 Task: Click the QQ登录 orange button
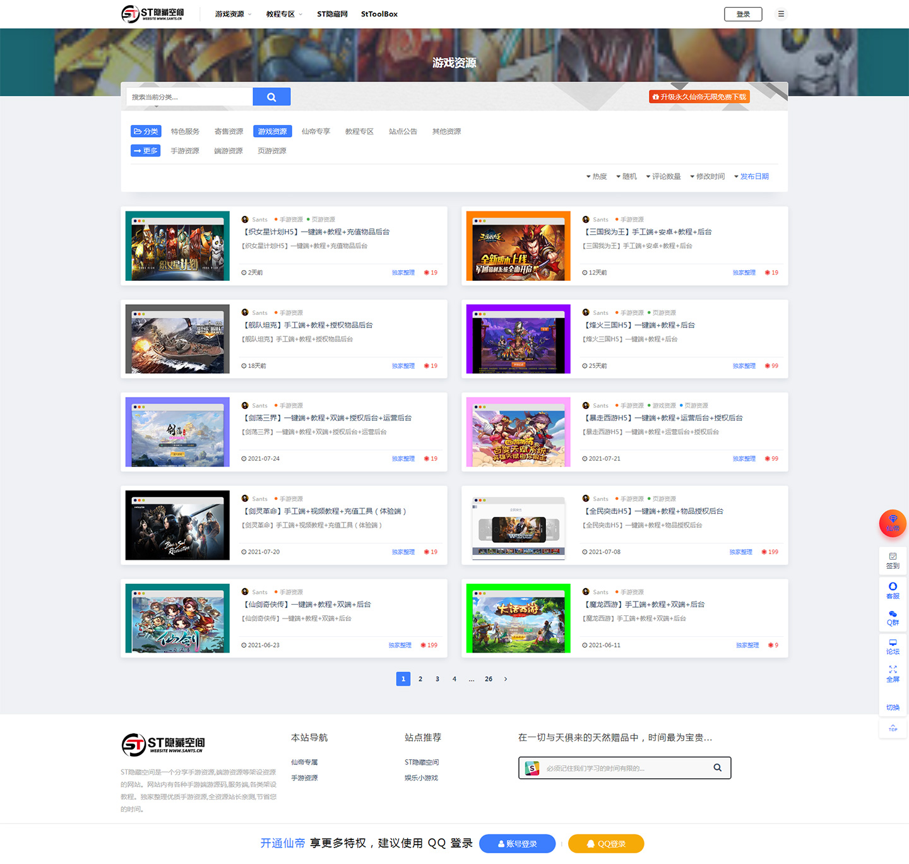point(606,844)
